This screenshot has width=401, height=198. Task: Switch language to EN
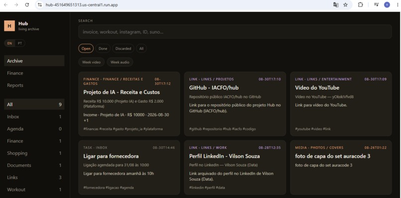click(9, 43)
